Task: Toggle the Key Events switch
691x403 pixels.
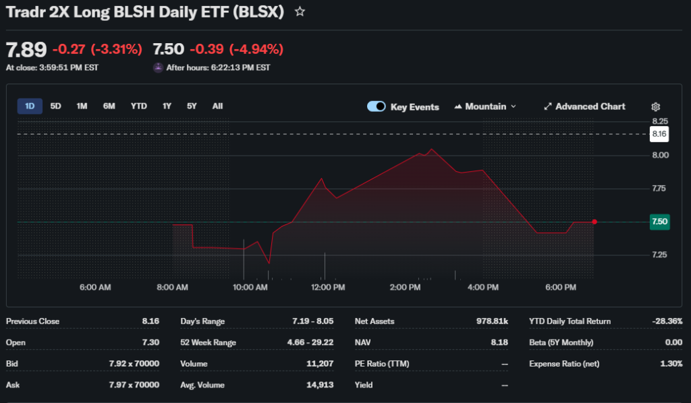Action: 377,106
